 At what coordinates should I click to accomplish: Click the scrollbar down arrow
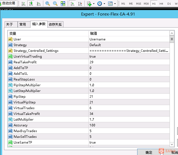[172, 144]
